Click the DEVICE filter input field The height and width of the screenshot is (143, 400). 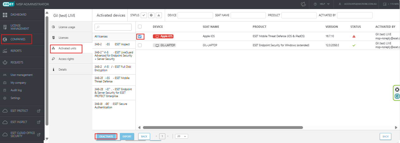(x=195, y=15)
